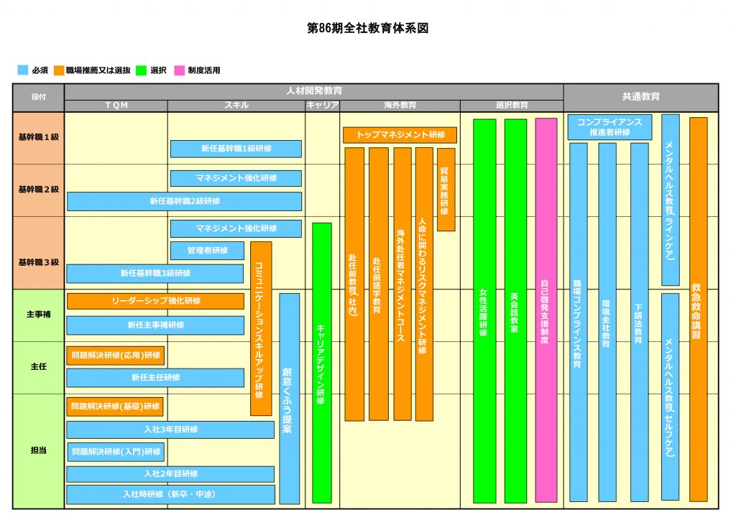Click the 職場コンプライアンス教育 bar
This screenshot has height=520, width=736.
(x=579, y=322)
